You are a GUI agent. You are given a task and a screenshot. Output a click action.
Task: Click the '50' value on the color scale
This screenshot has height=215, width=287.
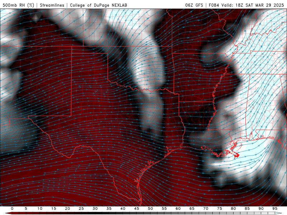click(x=150, y=209)
